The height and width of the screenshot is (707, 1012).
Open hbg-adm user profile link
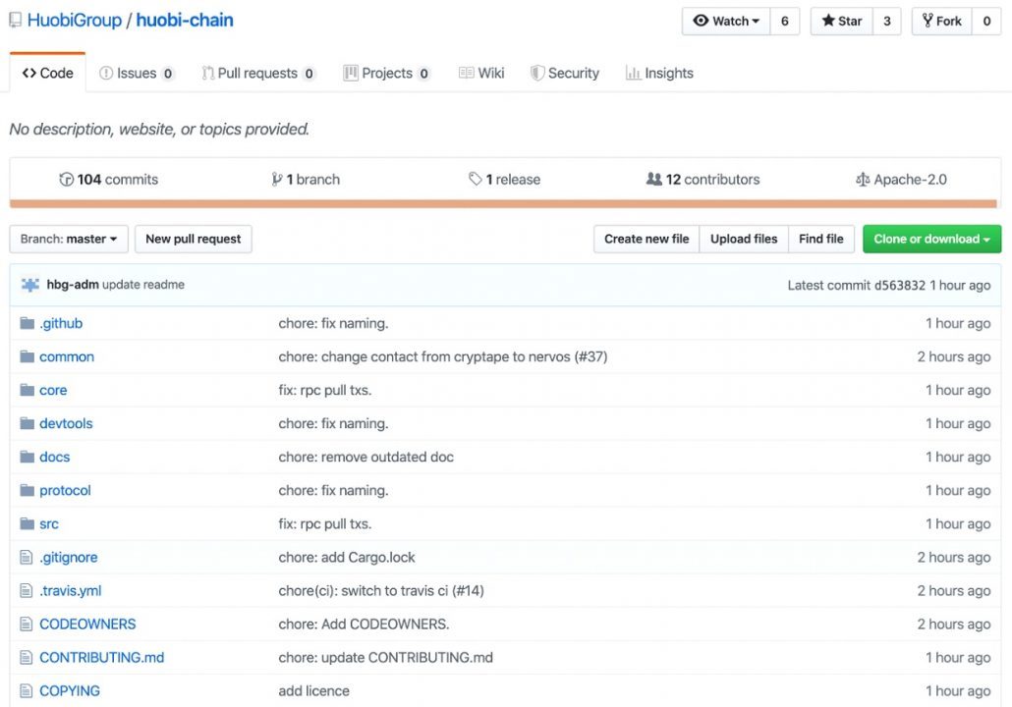(x=73, y=285)
